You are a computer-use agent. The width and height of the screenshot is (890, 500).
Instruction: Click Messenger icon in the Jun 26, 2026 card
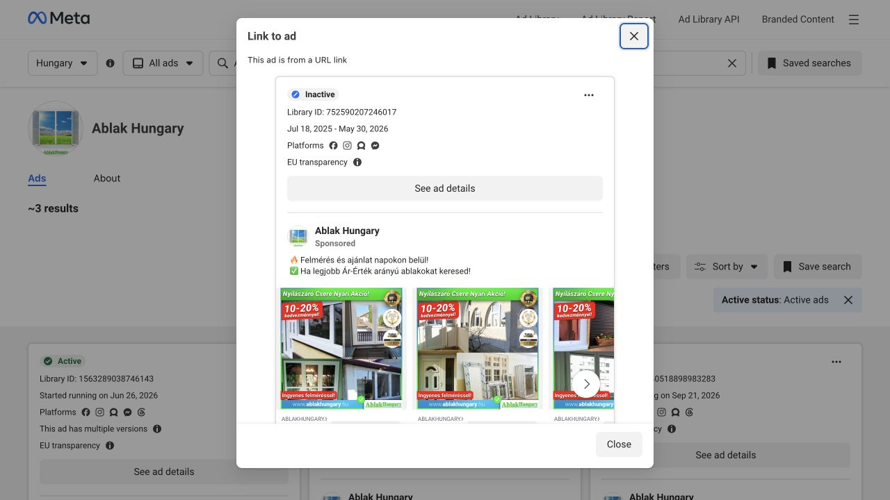click(127, 412)
